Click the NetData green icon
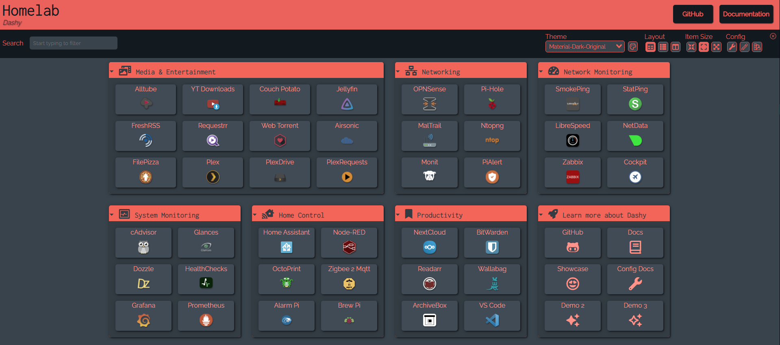 point(635,140)
